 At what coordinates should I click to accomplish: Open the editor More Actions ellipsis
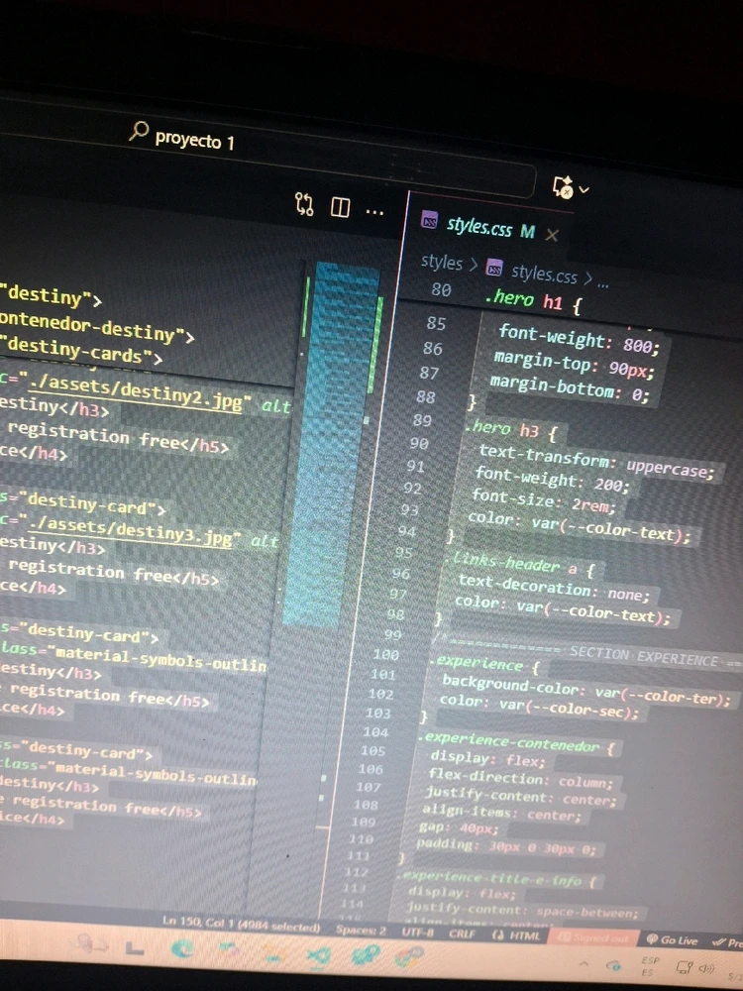(x=374, y=212)
